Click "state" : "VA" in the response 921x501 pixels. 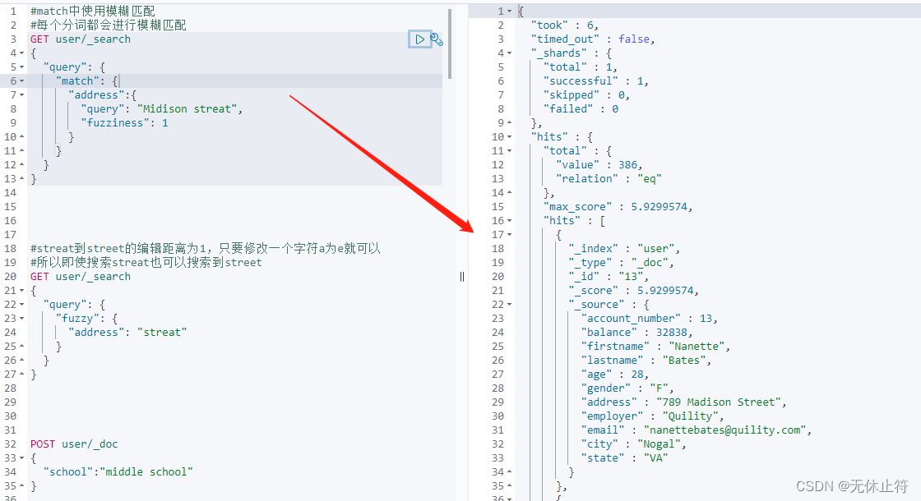pyautogui.click(x=624, y=458)
